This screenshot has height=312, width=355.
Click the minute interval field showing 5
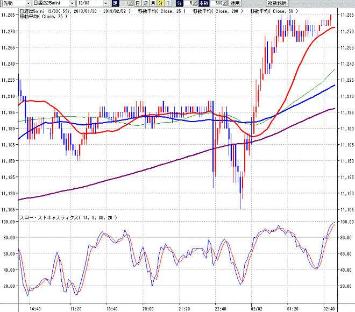188,3
